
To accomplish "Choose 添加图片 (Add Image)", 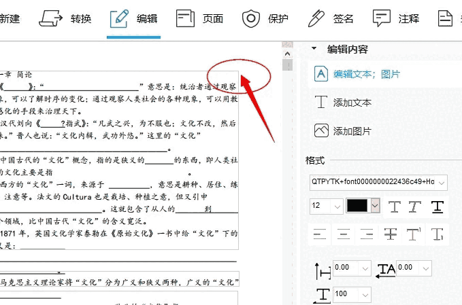I will tap(352, 131).
